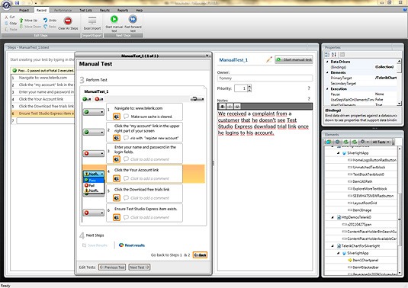Open the Test Studio application menu orb
The height and width of the screenshot is (288, 408).
6,5
